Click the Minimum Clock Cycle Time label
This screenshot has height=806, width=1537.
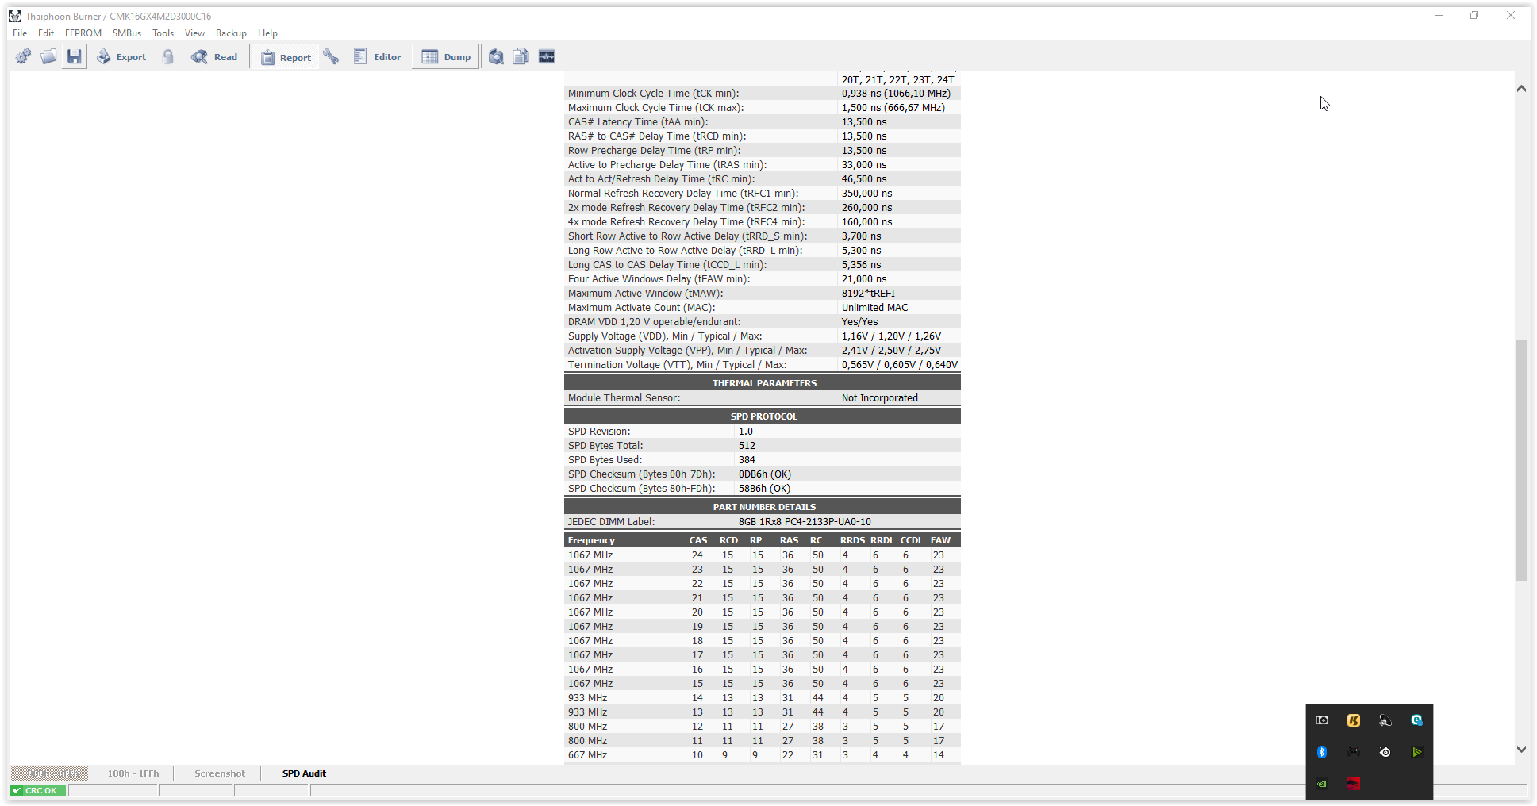point(653,94)
